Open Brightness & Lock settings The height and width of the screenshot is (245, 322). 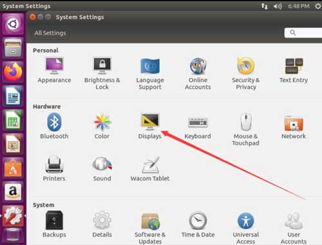coord(102,73)
